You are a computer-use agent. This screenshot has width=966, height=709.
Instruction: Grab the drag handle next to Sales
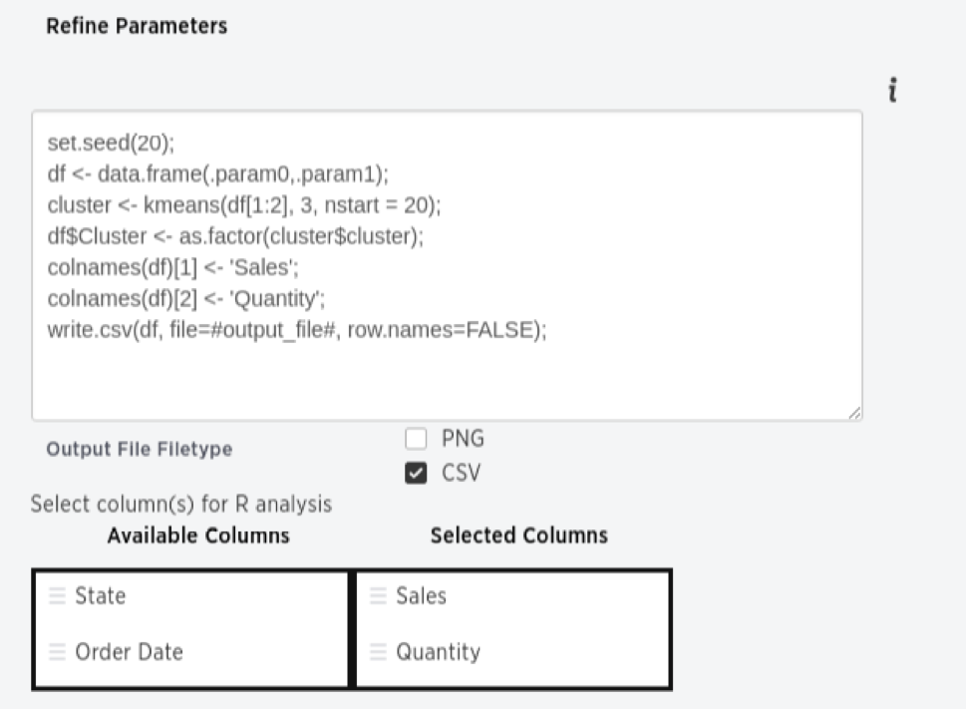378,595
